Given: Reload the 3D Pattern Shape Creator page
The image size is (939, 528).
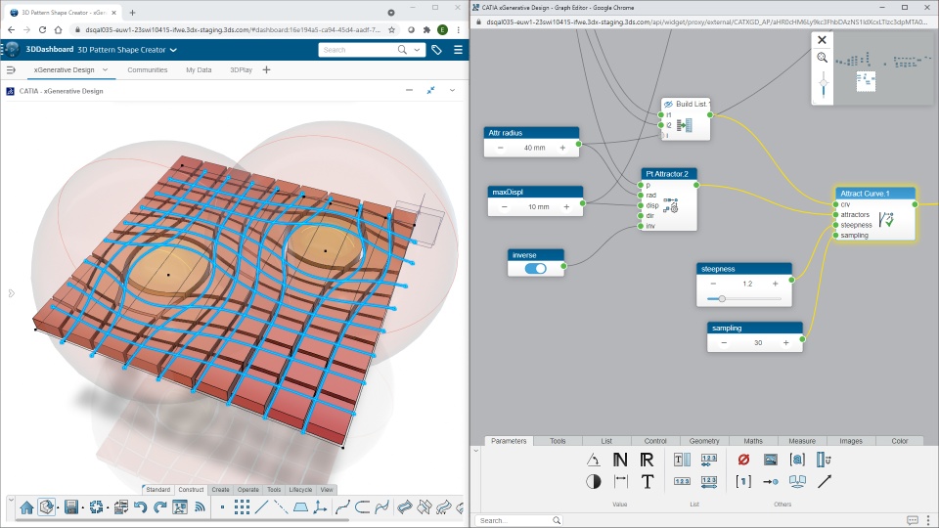Looking at the screenshot, I should 42,29.
